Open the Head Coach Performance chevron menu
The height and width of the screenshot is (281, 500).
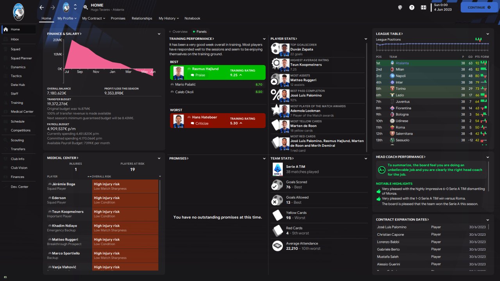(x=487, y=157)
